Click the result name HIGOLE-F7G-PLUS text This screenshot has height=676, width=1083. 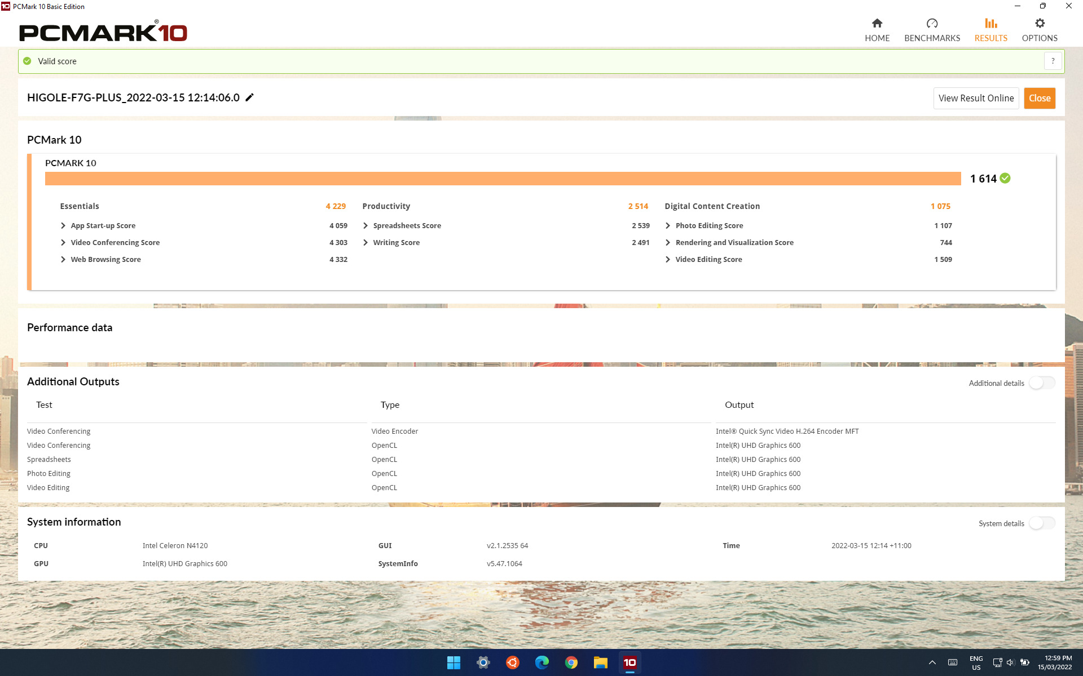pos(133,97)
